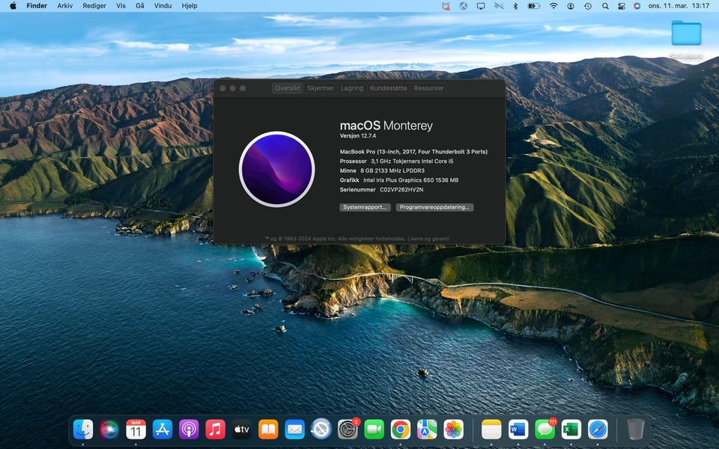
Task: Open Microsoft Word from the Dock
Action: tap(518, 430)
